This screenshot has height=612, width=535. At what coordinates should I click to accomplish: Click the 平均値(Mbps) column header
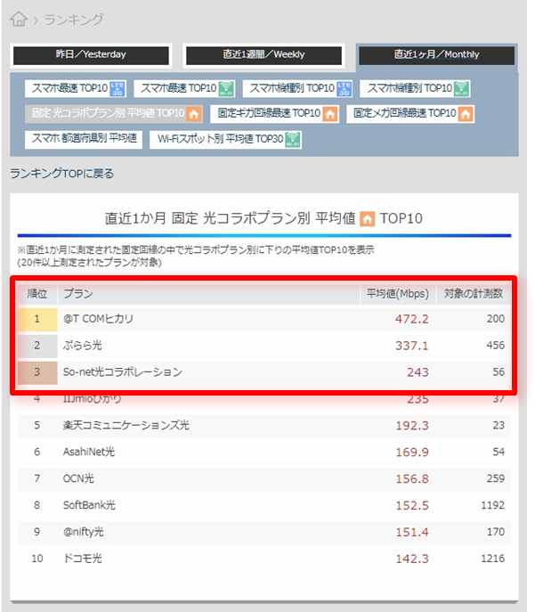click(x=397, y=293)
